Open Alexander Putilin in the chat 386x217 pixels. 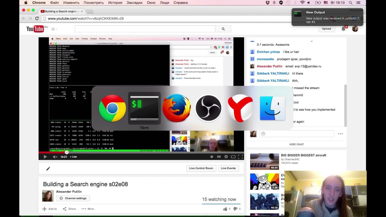click(x=270, y=66)
